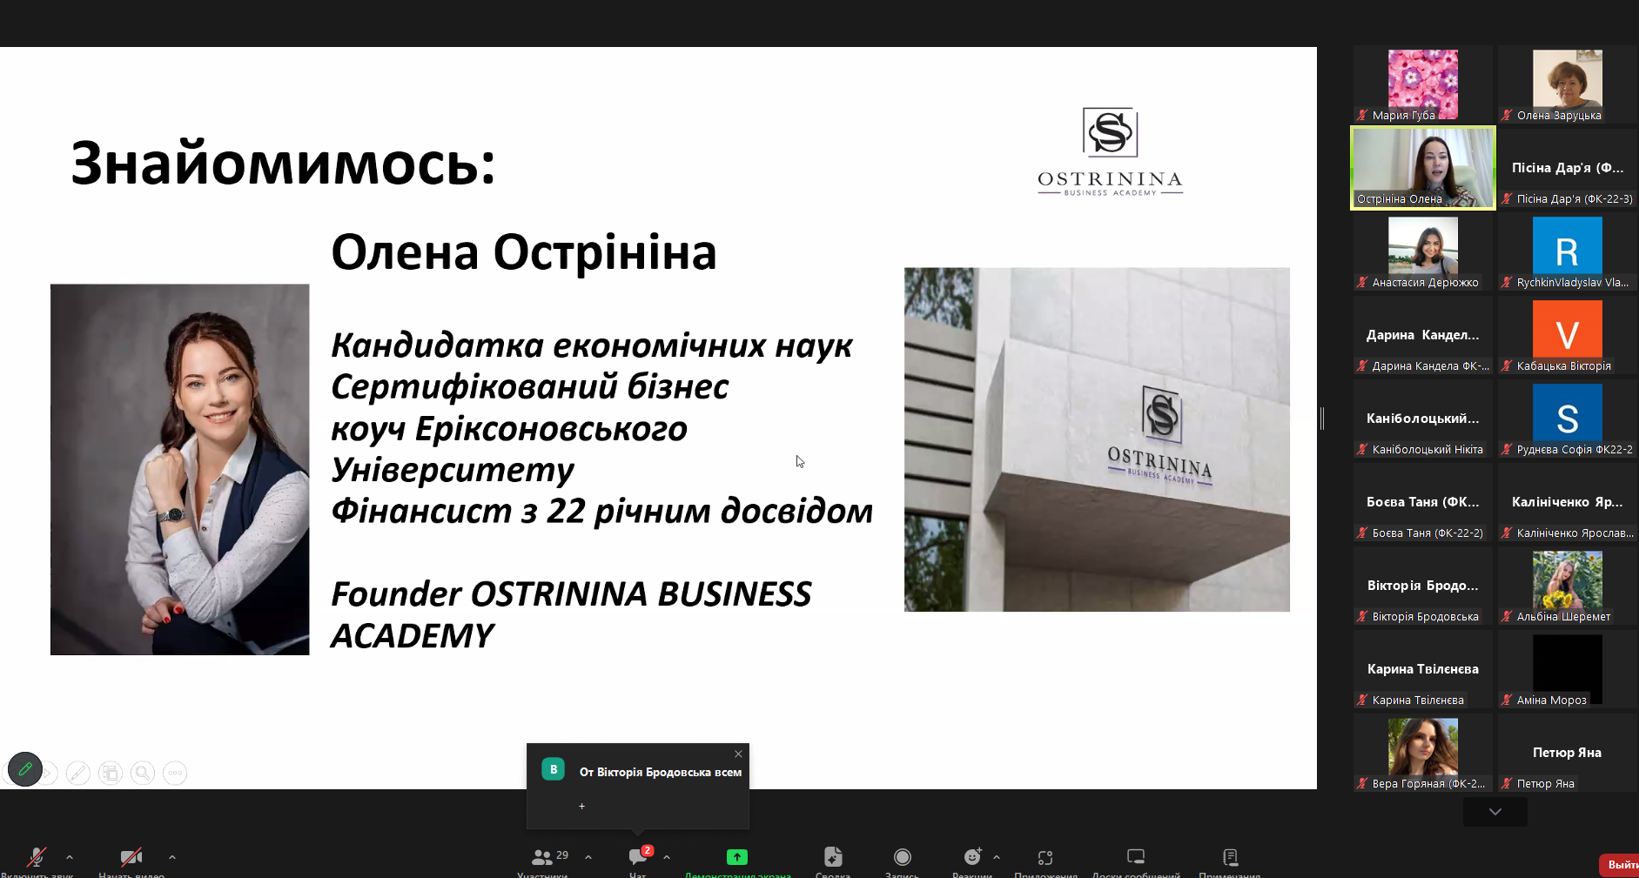
Task: Select Вікторія Бродовська participant tile
Action: coord(1423,586)
